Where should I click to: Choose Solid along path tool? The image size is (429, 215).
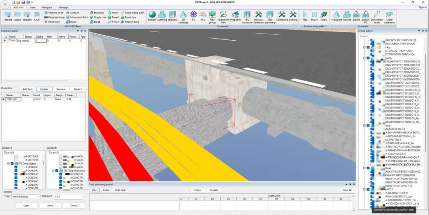coord(132,13)
